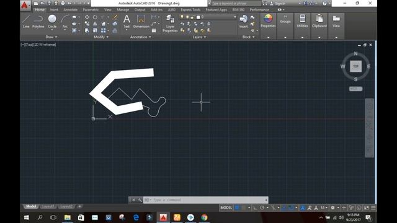Switch to the Layout1 tab
Image resolution: width=397 pixels, height=223 pixels.
(48, 206)
